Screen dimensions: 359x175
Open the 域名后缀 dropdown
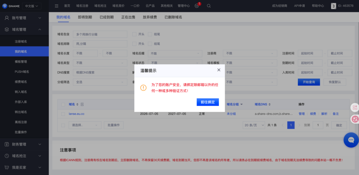(175, 53)
